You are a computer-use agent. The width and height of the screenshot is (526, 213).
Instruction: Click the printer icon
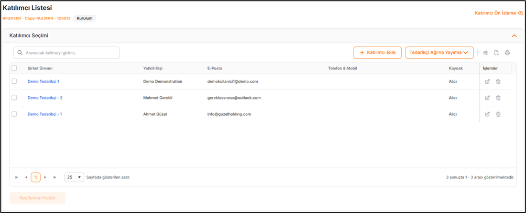(x=507, y=53)
